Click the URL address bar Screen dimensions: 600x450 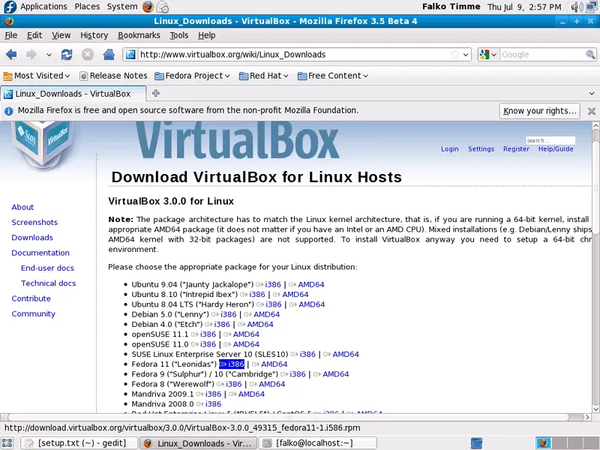pyautogui.click(x=294, y=54)
